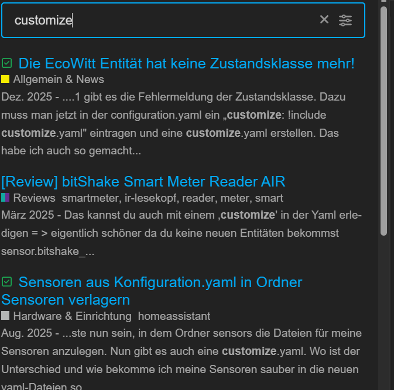Open advanced search filter options icon
Viewport: 394px width, 390px height.
tap(345, 20)
